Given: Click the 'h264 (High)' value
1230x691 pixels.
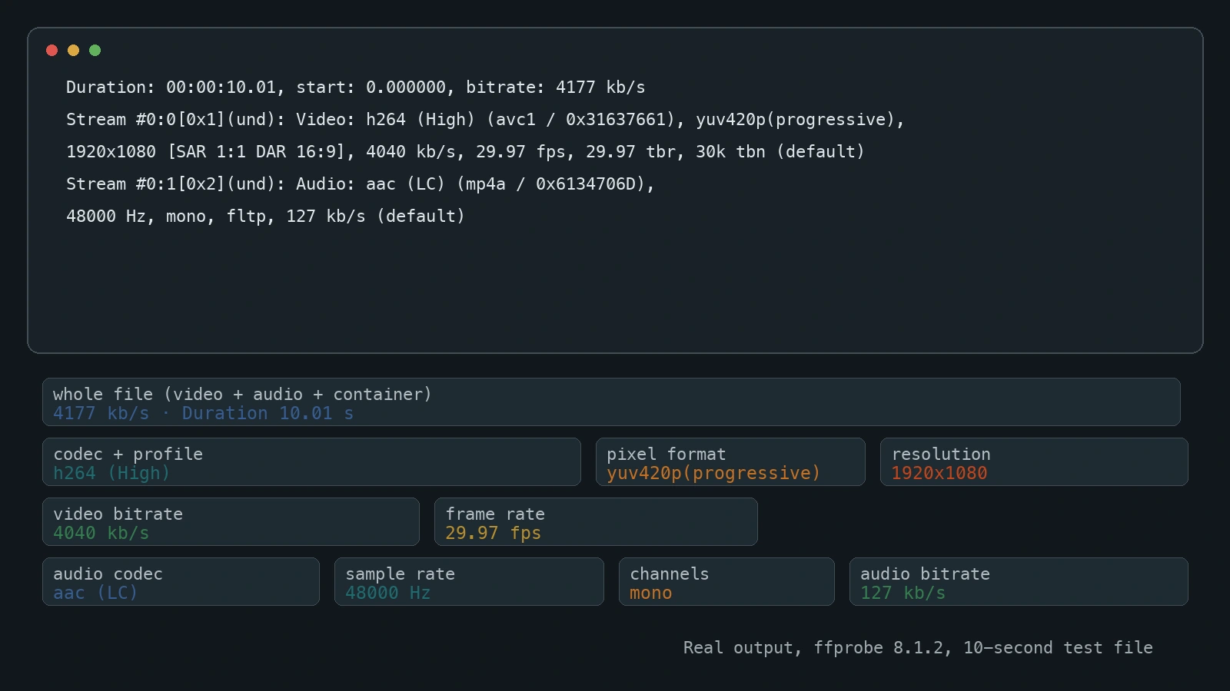Looking at the screenshot, I should click(x=111, y=474).
